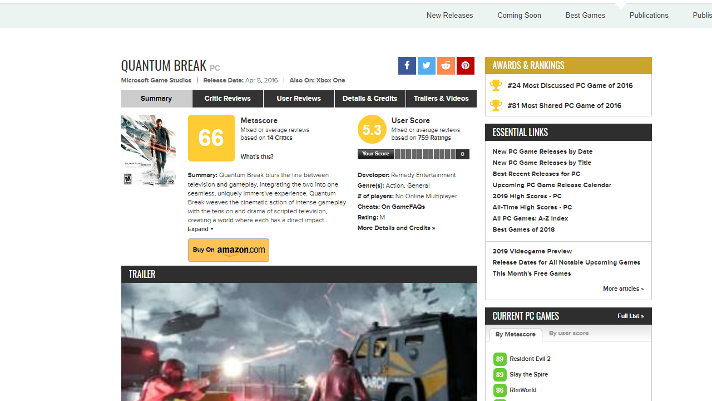Open #24 Most Discussed PC Game of 2016
The width and height of the screenshot is (712, 401).
click(x=570, y=86)
